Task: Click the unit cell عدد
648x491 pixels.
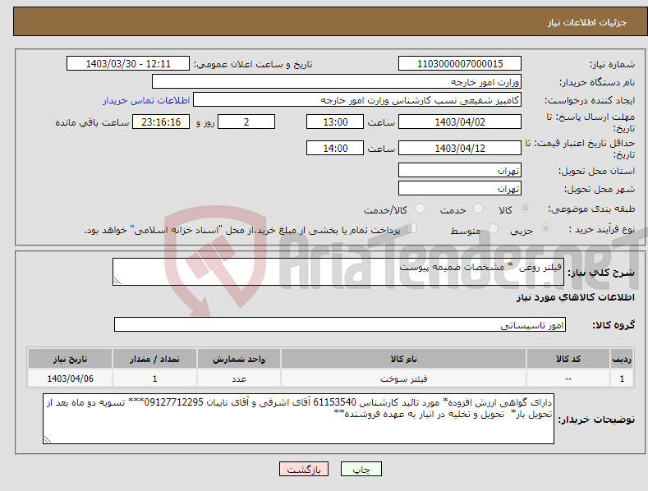Action: click(239, 379)
